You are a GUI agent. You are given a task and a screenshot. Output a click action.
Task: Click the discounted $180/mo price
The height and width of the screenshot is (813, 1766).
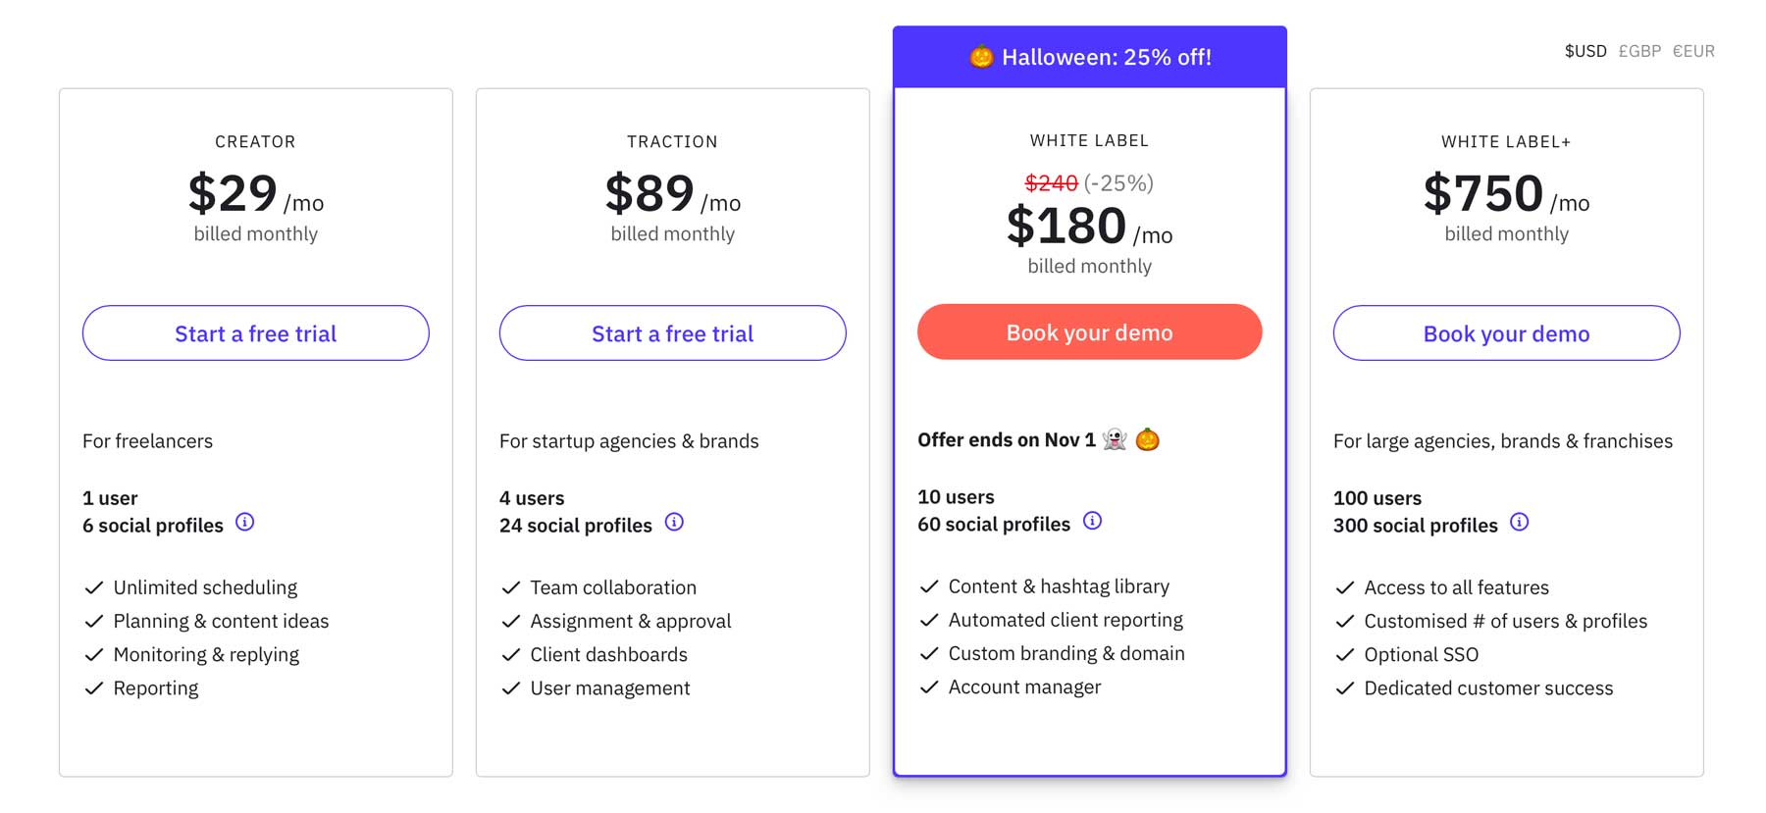1065,227
